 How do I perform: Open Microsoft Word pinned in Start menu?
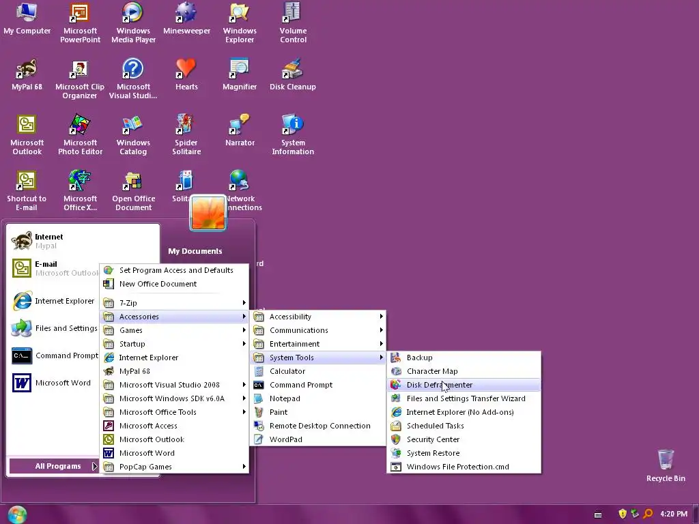point(53,383)
